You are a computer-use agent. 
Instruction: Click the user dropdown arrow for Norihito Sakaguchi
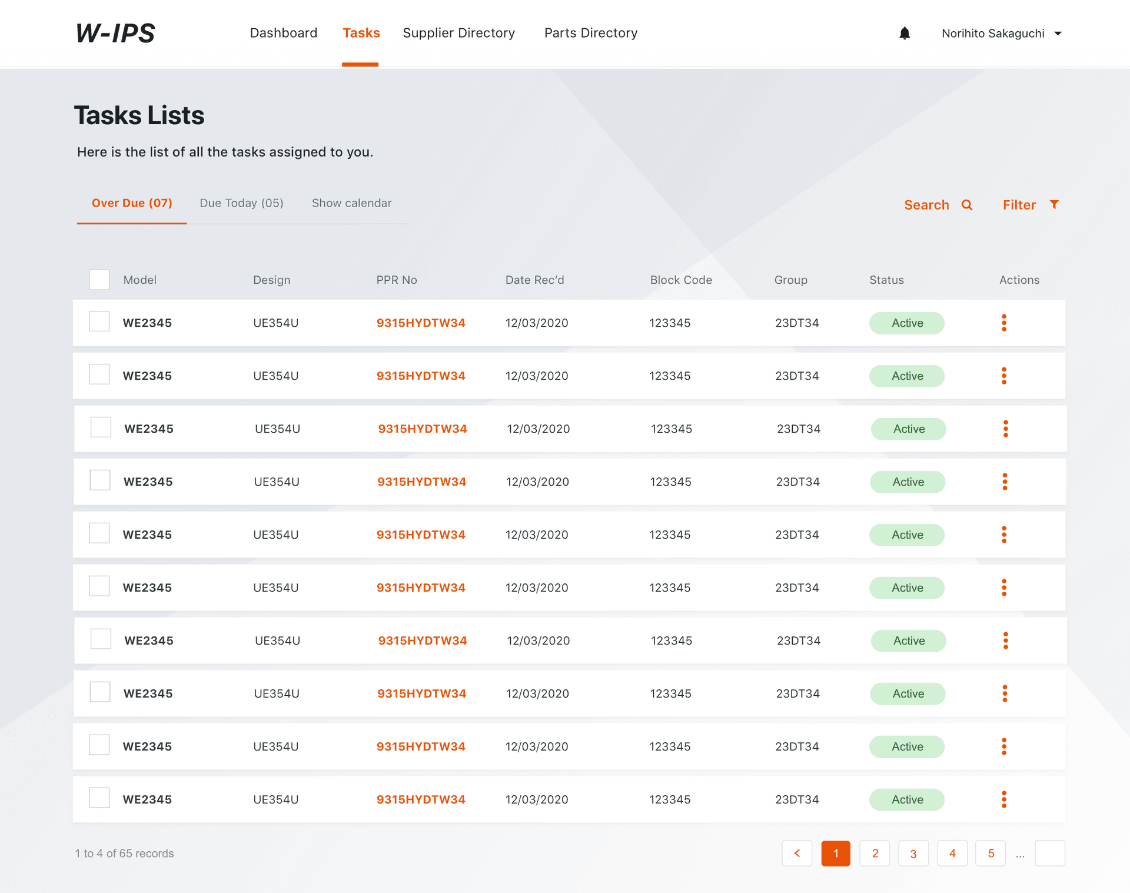point(1059,33)
